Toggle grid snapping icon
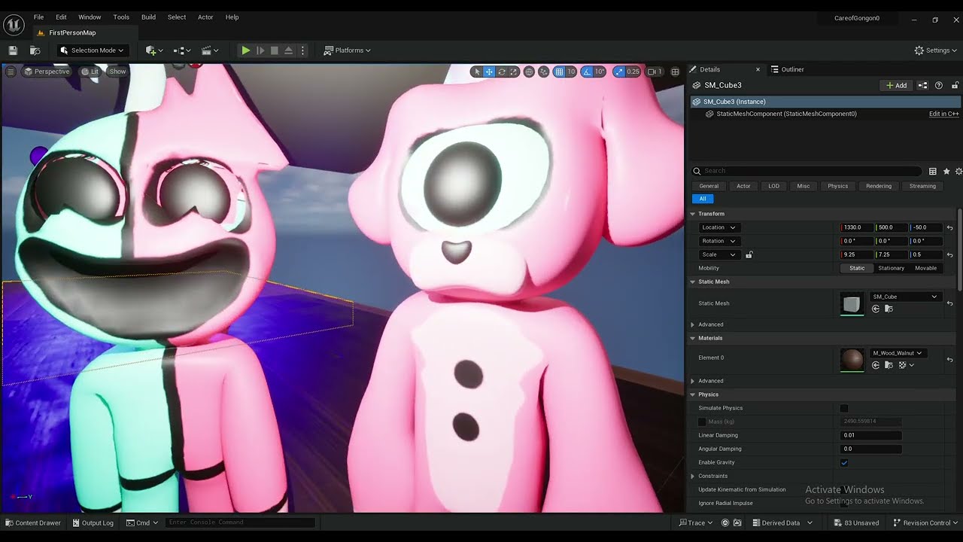Image resolution: width=963 pixels, height=542 pixels. point(559,72)
